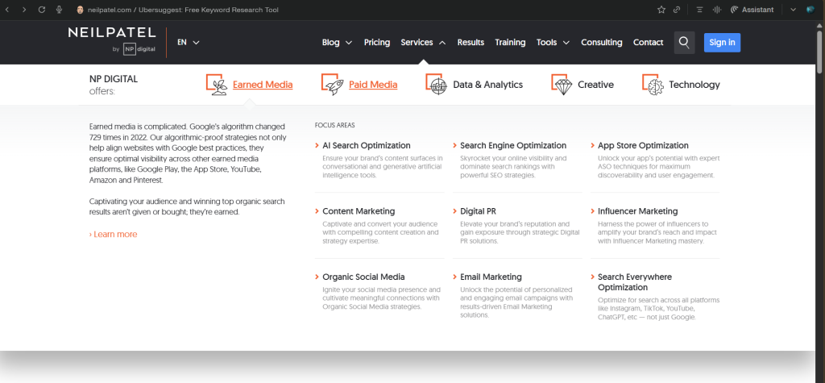The height and width of the screenshot is (383, 825).
Task: Switch to the Technology tab
Action: [x=694, y=85]
